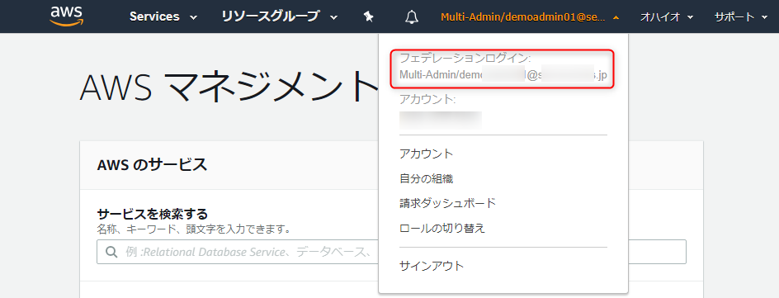Image resolution: width=779 pixels, height=298 pixels.
Task: Select 自分の組織 menu entry
Action: pos(427,178)
